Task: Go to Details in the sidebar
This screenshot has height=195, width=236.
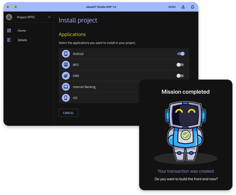Action: coord(22,40)
